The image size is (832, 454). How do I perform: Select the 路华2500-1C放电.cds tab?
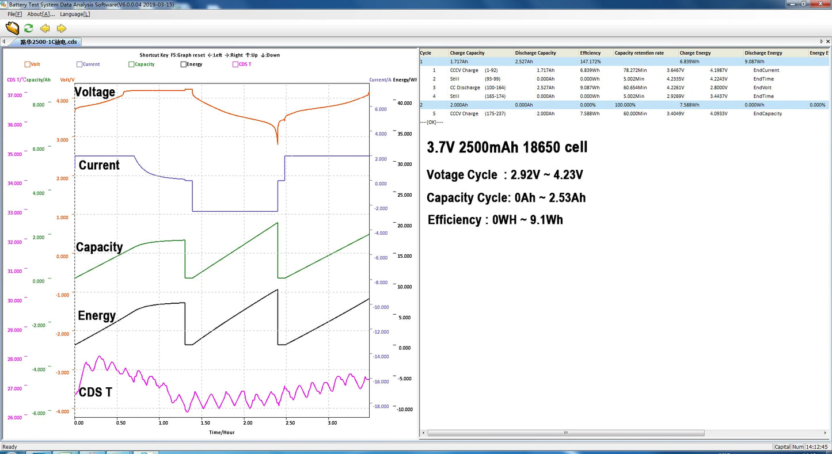[48, 42]
